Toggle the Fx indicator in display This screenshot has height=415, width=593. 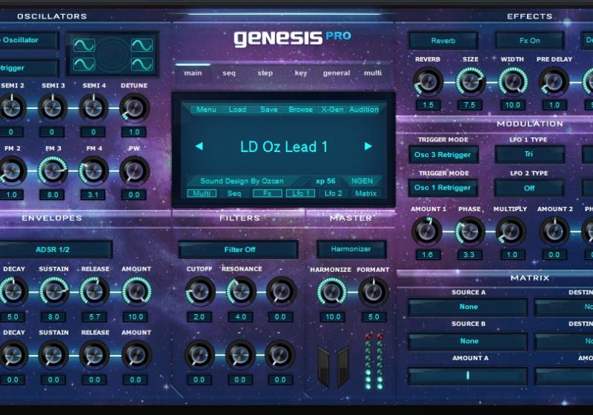click(267, 193)
